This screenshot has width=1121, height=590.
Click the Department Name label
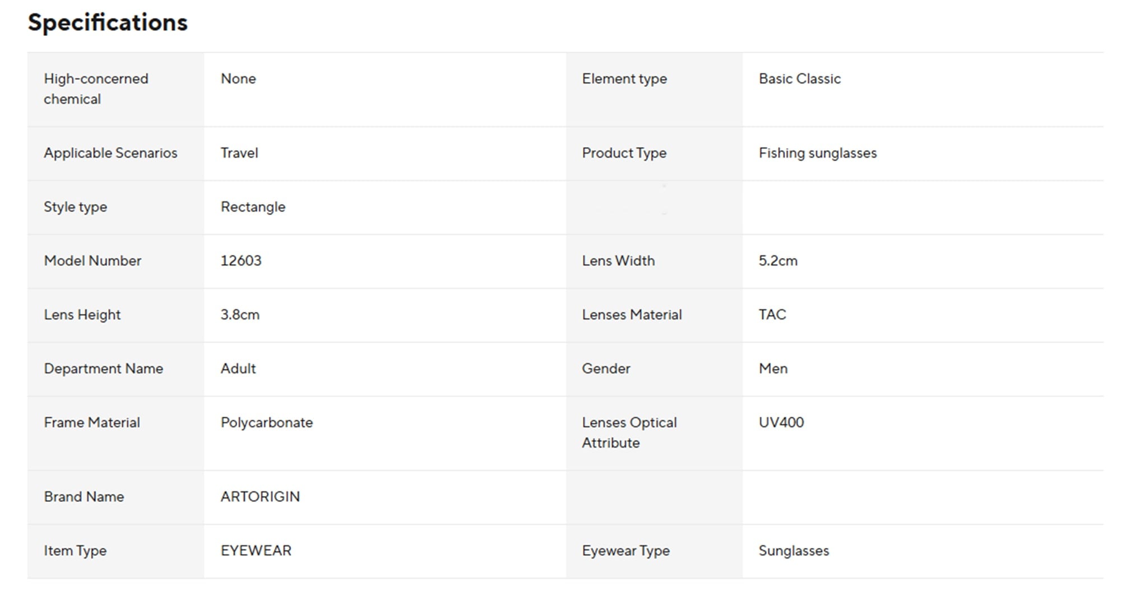tap(104, 368)
